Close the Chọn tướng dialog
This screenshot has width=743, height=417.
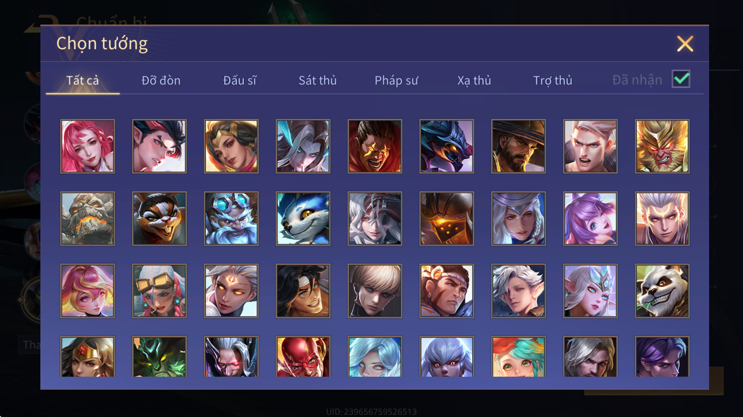click(685, 44)
